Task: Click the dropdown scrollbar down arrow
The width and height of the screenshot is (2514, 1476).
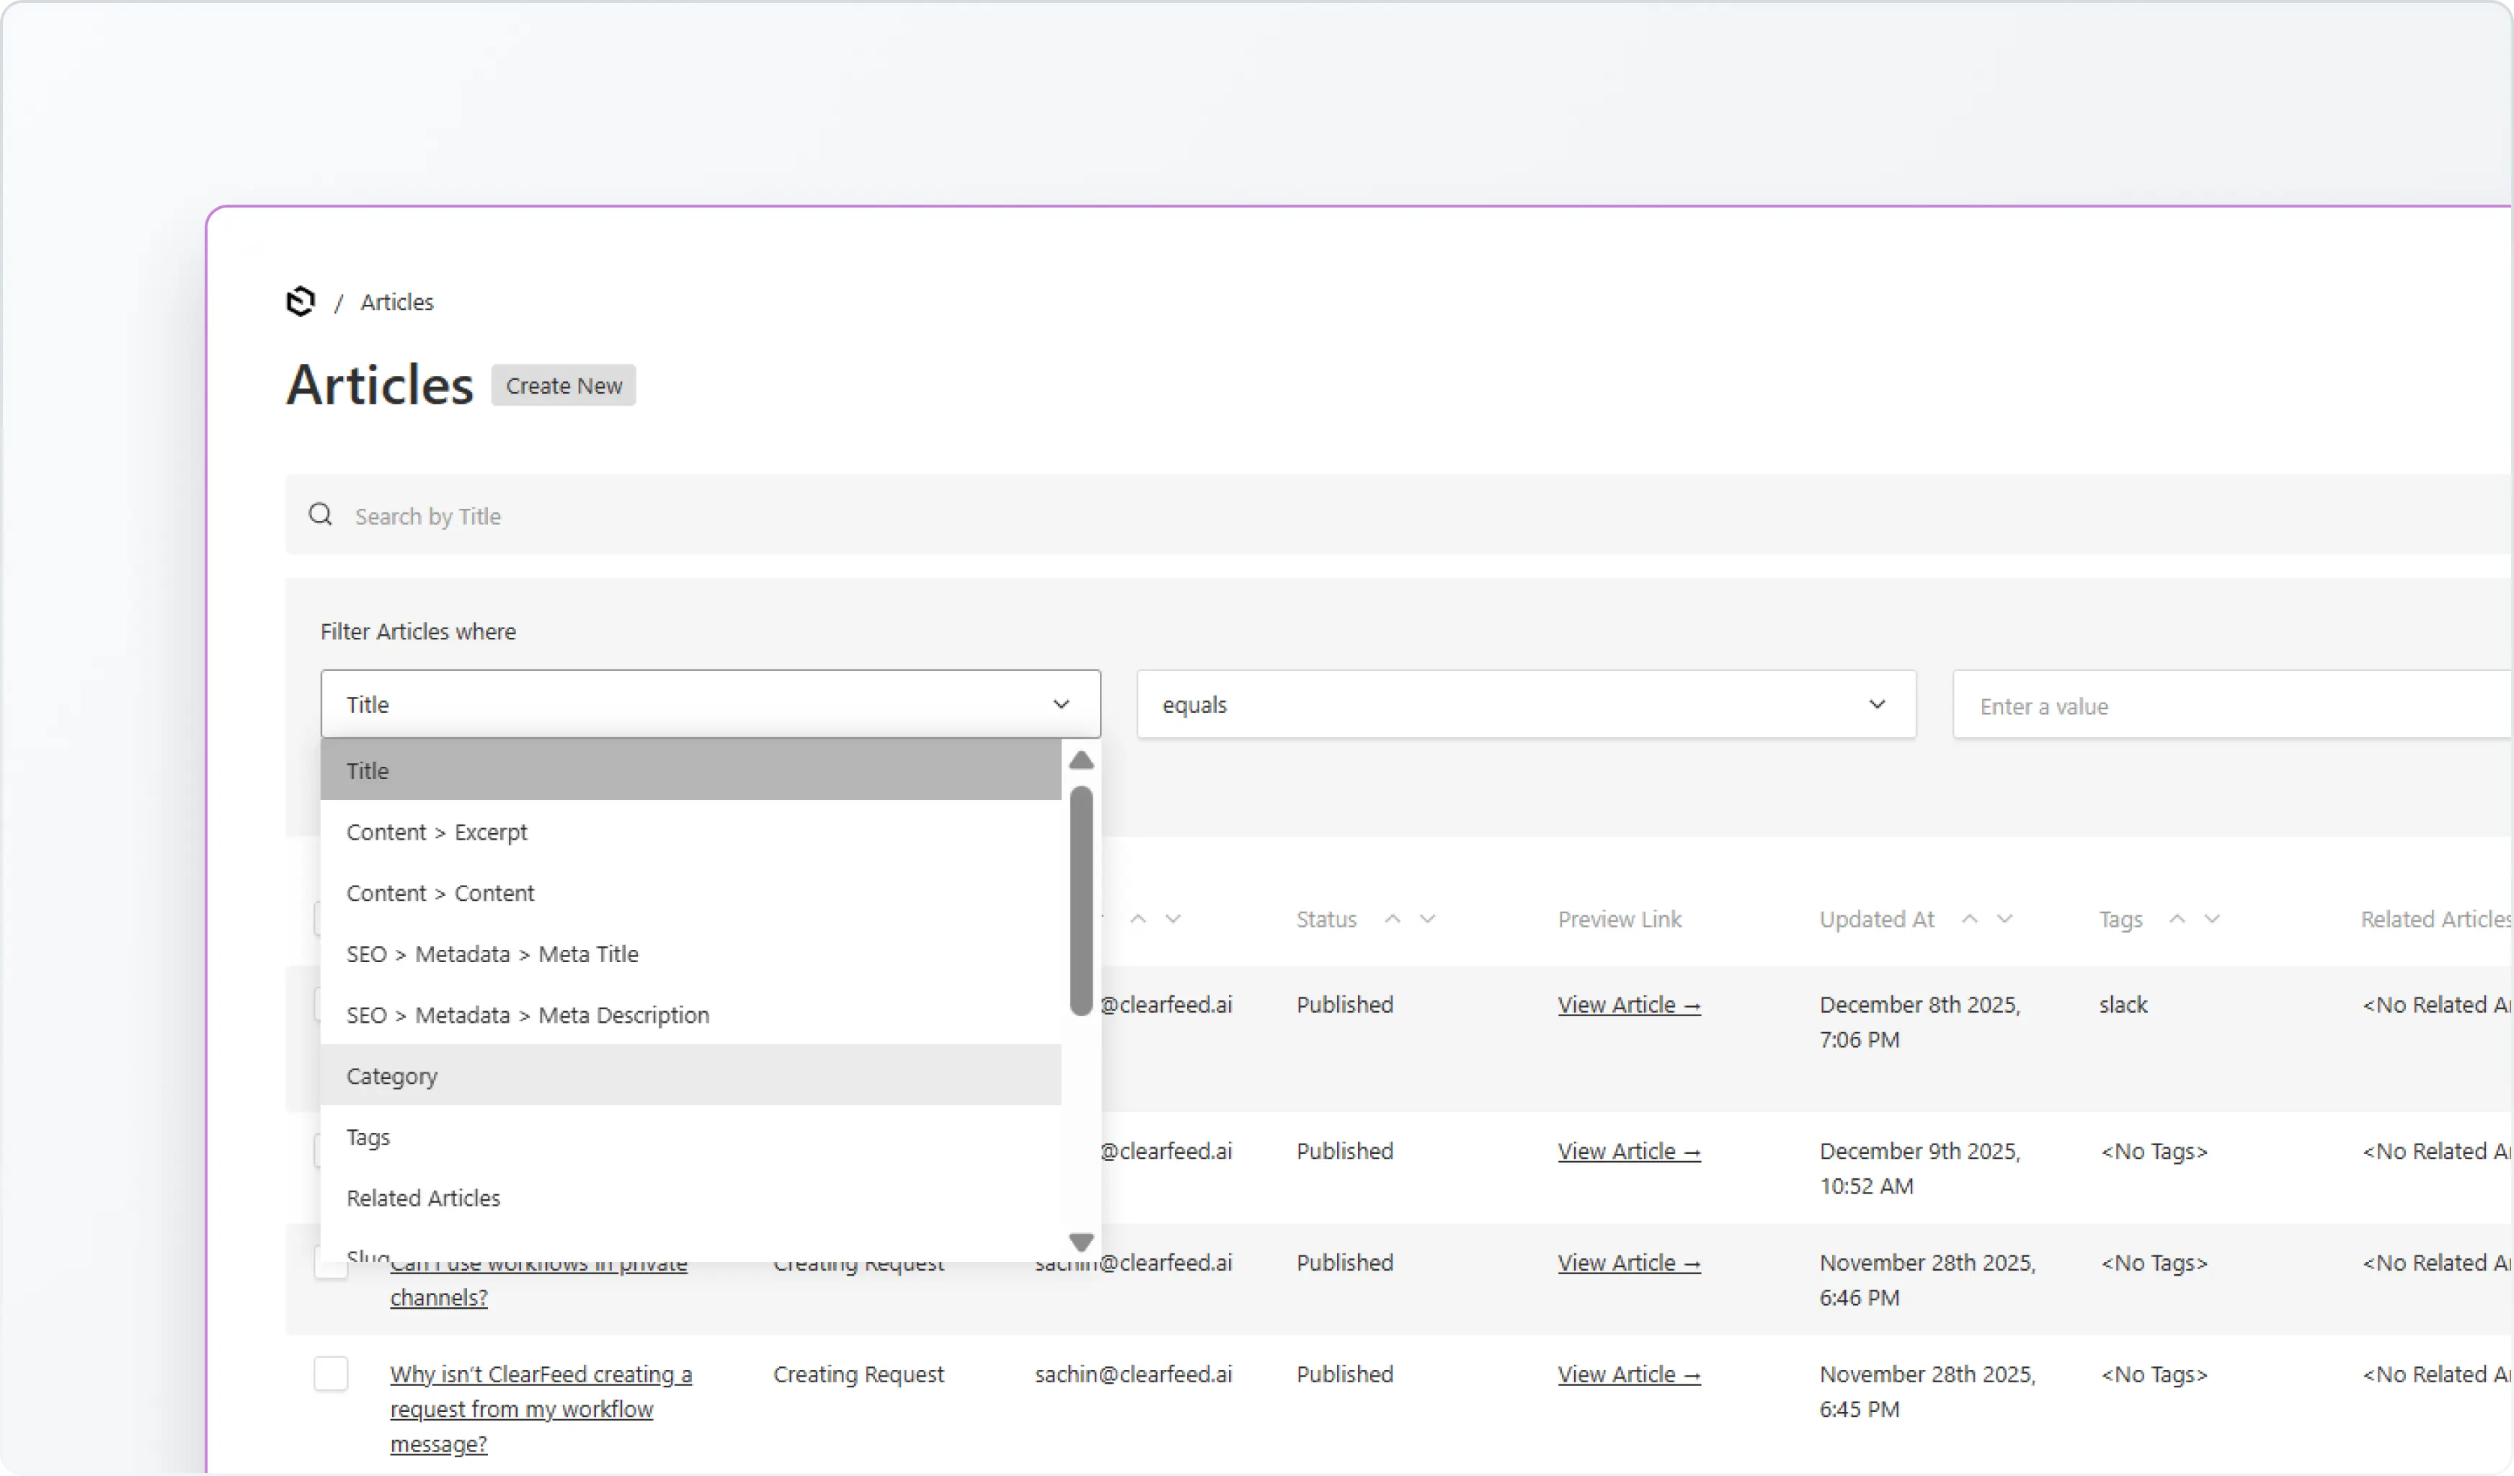Action: pos(1080,1242)
